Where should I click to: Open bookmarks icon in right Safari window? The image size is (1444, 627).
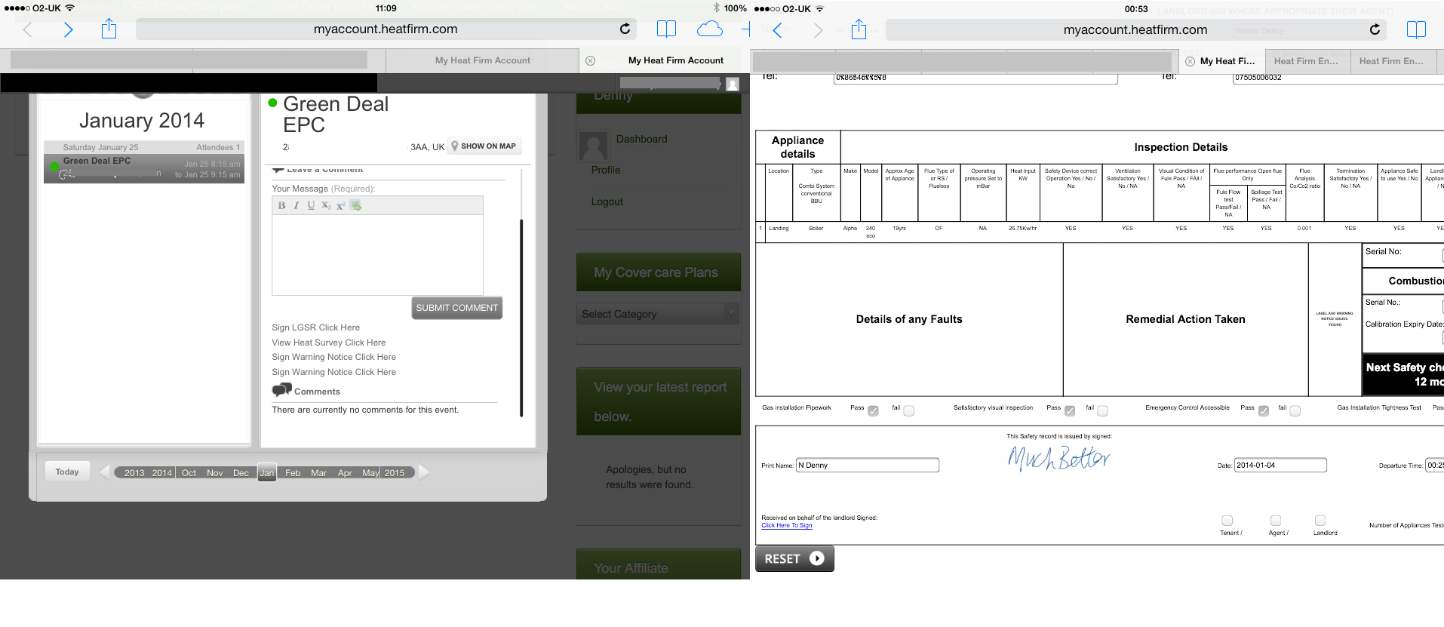pyautogui.click(x=1416, y=29)
